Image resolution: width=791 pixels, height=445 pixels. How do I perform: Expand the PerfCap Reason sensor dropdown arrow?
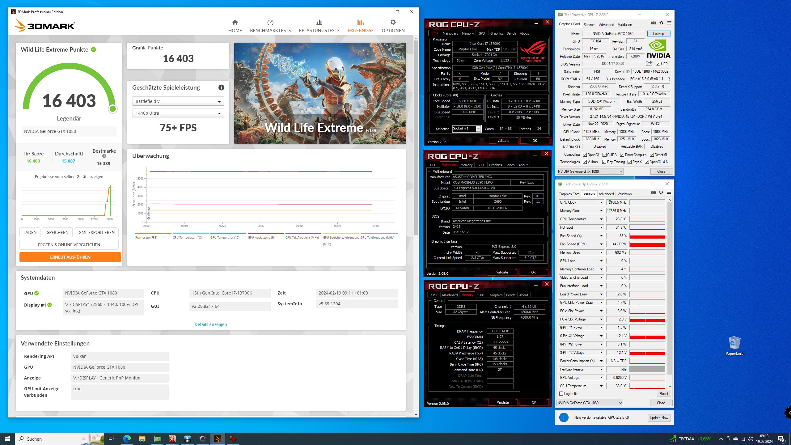(x=601, y=369)
